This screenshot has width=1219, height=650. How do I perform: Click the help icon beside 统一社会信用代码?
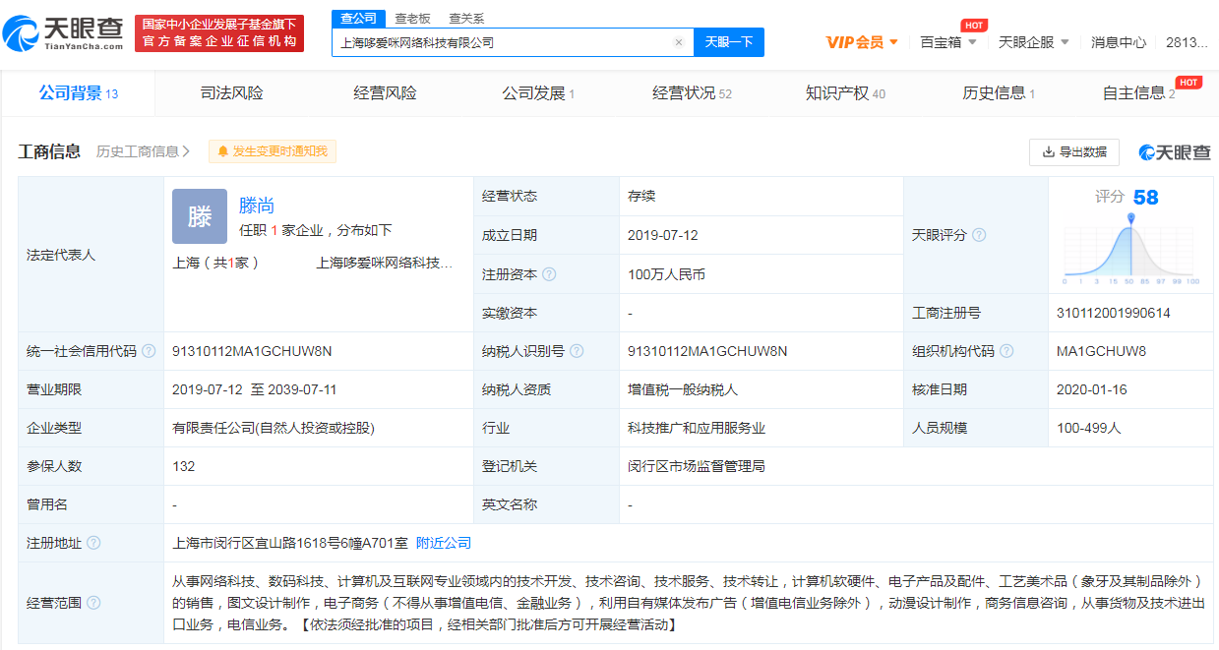click(149, 351)
